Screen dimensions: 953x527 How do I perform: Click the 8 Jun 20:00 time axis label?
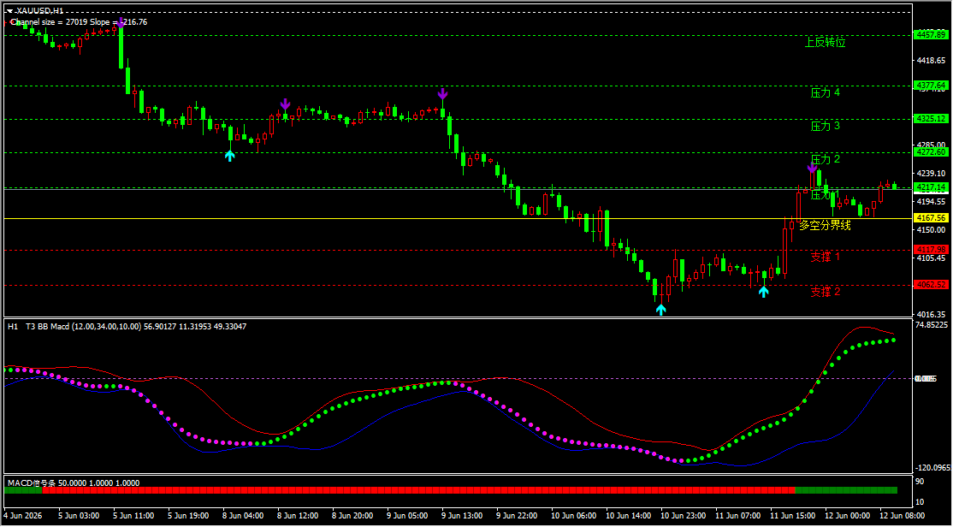[x=353, y=516]
